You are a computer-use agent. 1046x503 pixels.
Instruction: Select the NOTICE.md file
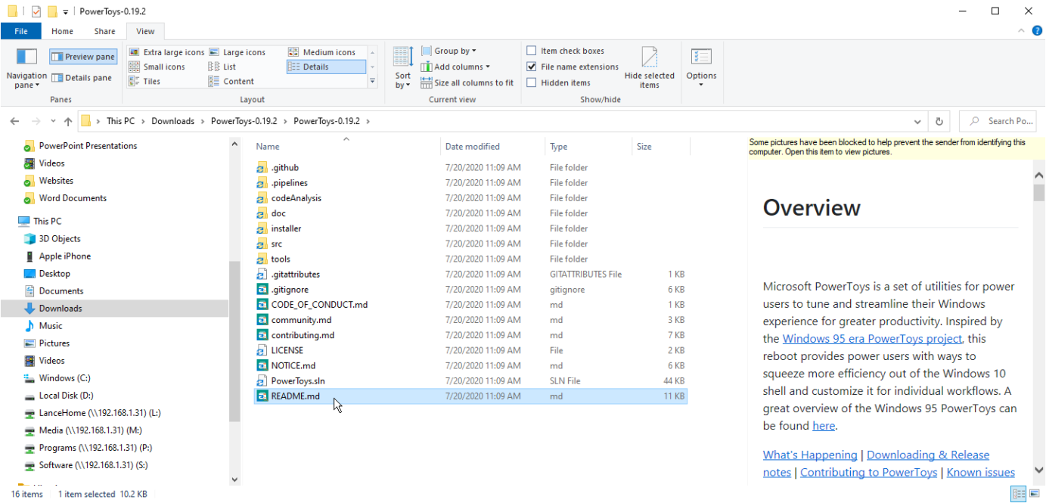click(x=470, y=365)
